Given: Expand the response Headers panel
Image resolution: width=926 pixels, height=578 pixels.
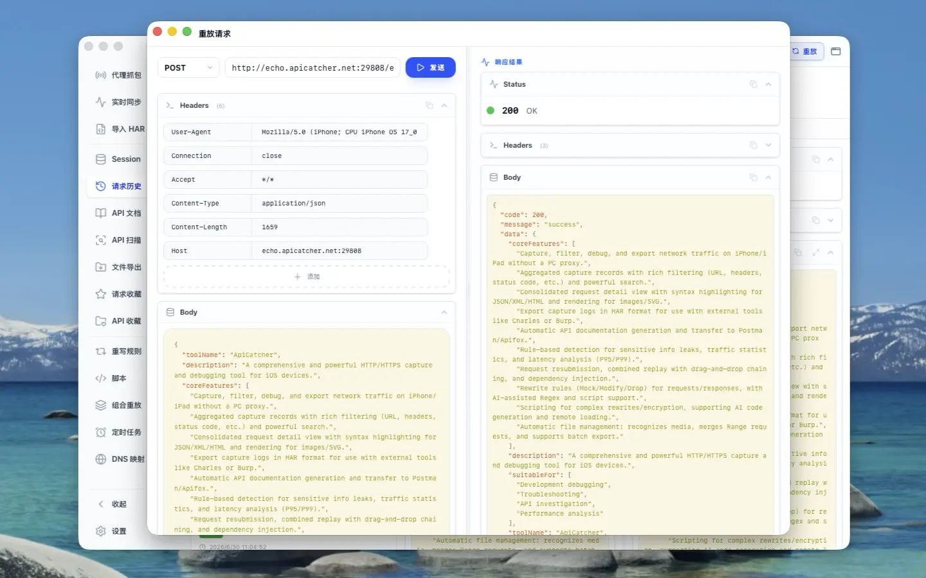Looking at the screenshot, I should [x=768, y=145].
